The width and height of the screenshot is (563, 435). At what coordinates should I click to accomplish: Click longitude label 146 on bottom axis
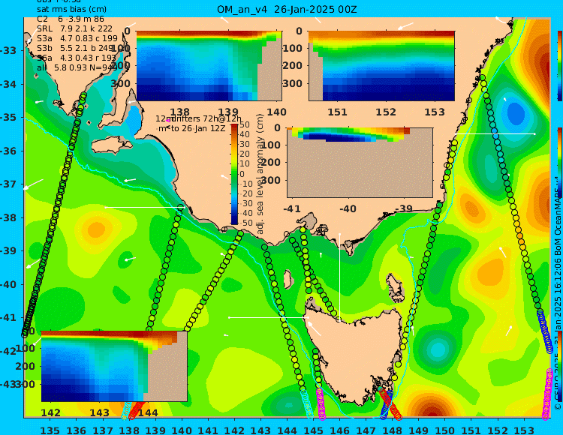[x=339, y=430]
